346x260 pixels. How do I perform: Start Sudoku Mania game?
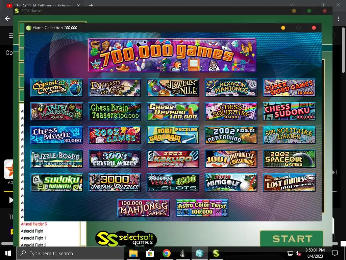[57, 182]
